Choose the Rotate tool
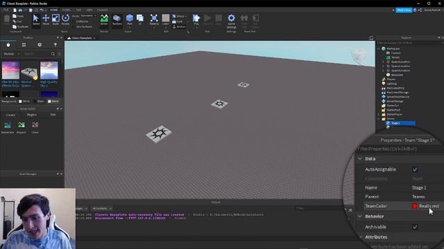Screen dimensions: 444x249 (x=65, y=20)
